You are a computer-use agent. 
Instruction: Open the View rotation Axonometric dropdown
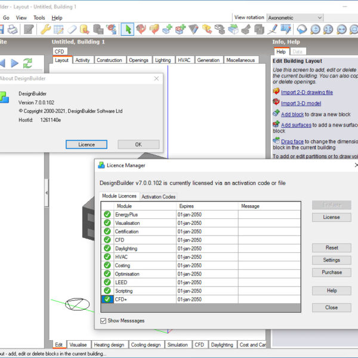point(295,17)
